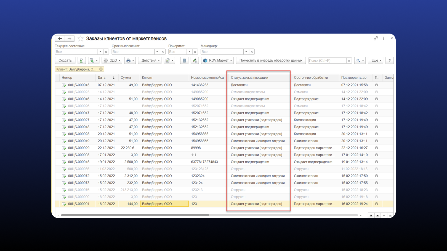Viewport: 447px width, 251px height.
Task: Open help with the question mark button
Action: pyautogui.click(x=390, y=61)
